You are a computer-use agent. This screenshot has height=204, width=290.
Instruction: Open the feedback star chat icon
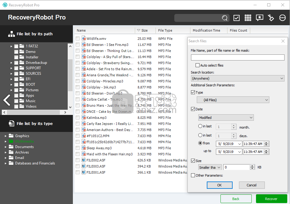(x=260, y=18)
